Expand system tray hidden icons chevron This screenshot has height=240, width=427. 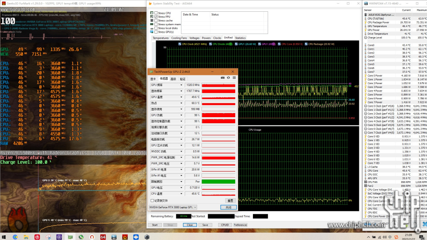click(369, 237)
